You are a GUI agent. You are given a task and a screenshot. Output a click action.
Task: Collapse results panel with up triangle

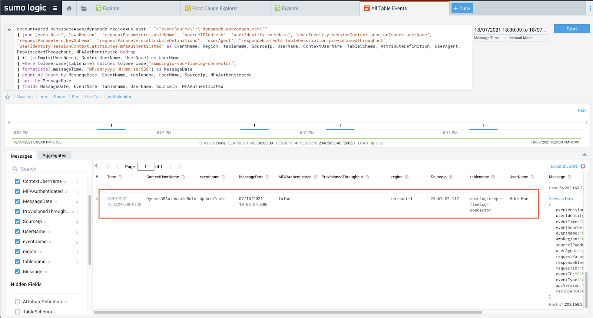point(584,154)
